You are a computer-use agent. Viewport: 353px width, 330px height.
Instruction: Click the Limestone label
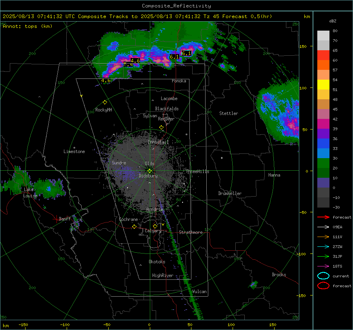pos(74,151)
